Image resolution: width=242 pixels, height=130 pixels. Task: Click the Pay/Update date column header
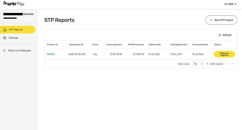pyautogui.click(x=179, y=45)
